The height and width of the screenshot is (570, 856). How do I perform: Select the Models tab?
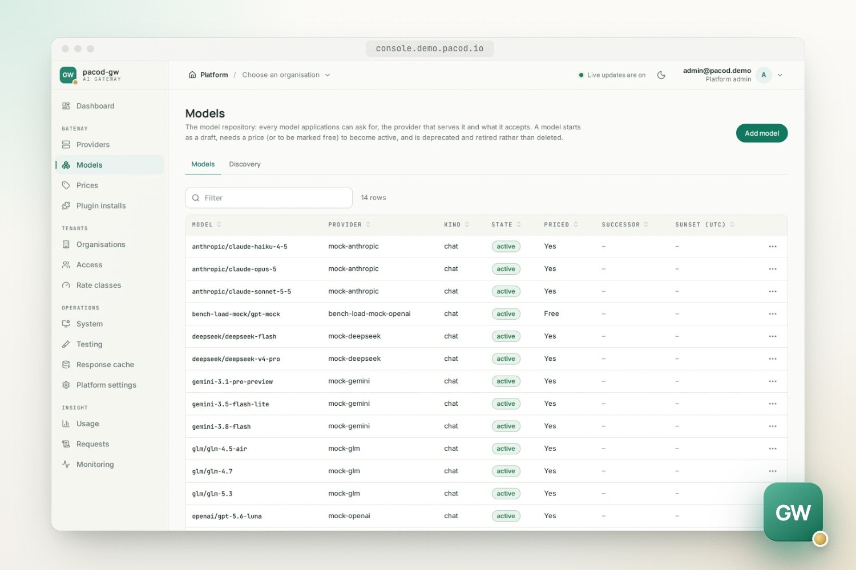[203, 164]
